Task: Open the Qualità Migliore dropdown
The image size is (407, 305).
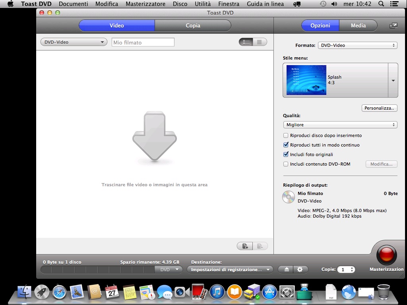Action: [x=340, y=125]
